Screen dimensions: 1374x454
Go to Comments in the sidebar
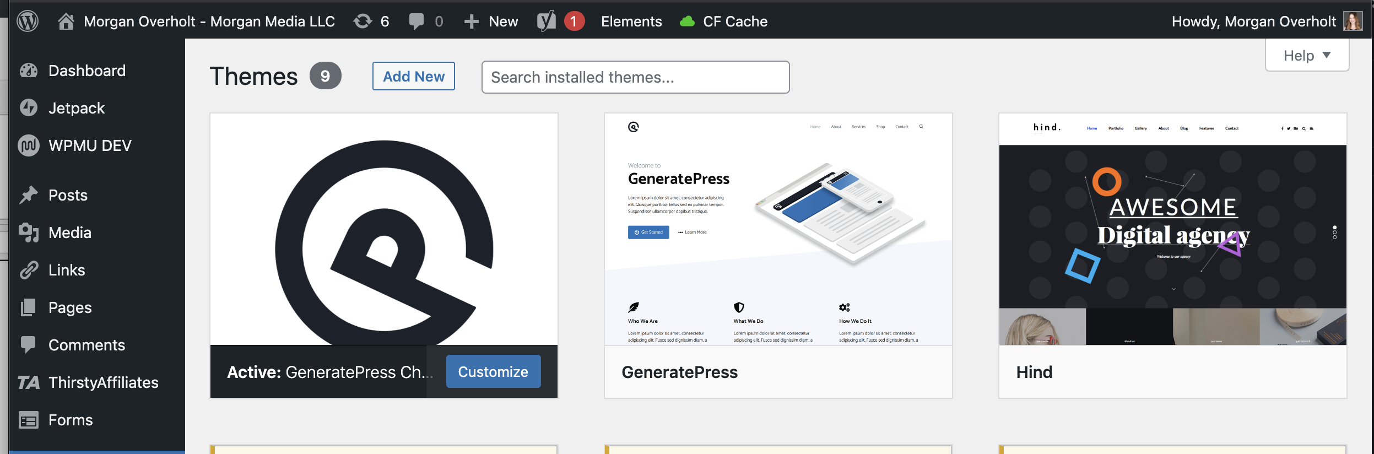(x=87, y=345)
